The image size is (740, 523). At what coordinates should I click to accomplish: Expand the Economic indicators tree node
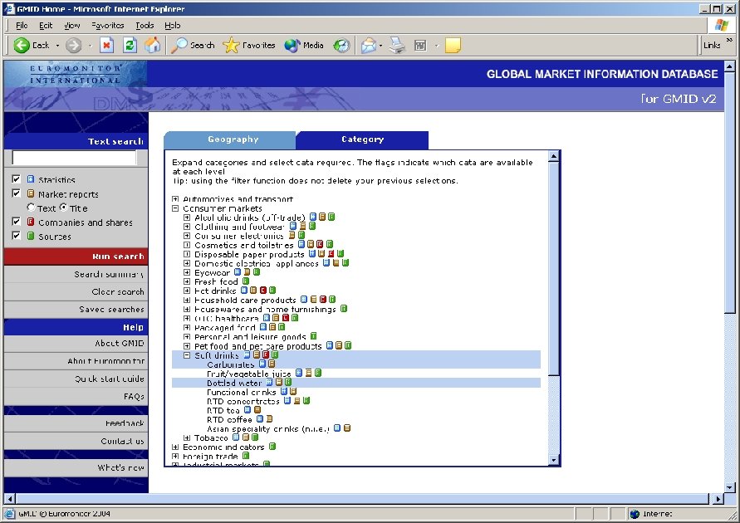point(174,447)
